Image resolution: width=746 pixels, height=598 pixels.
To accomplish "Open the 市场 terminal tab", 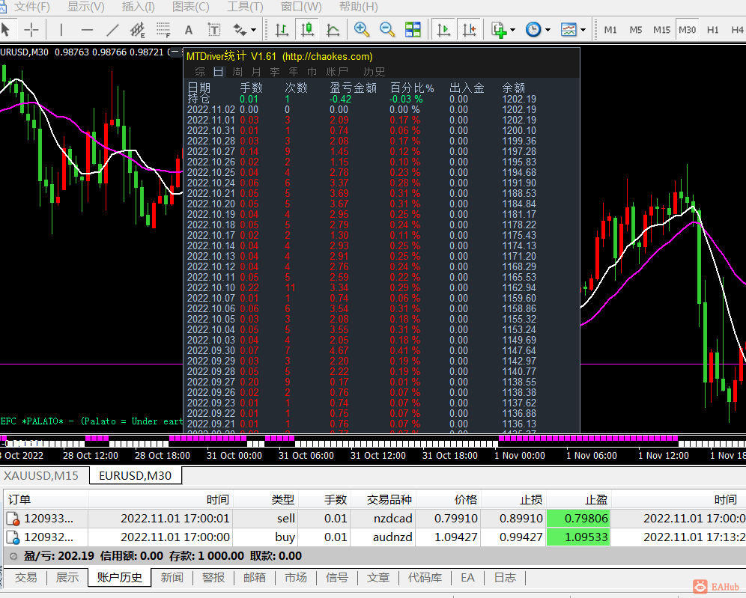I will pyautogui.click(x=296, y=578).
